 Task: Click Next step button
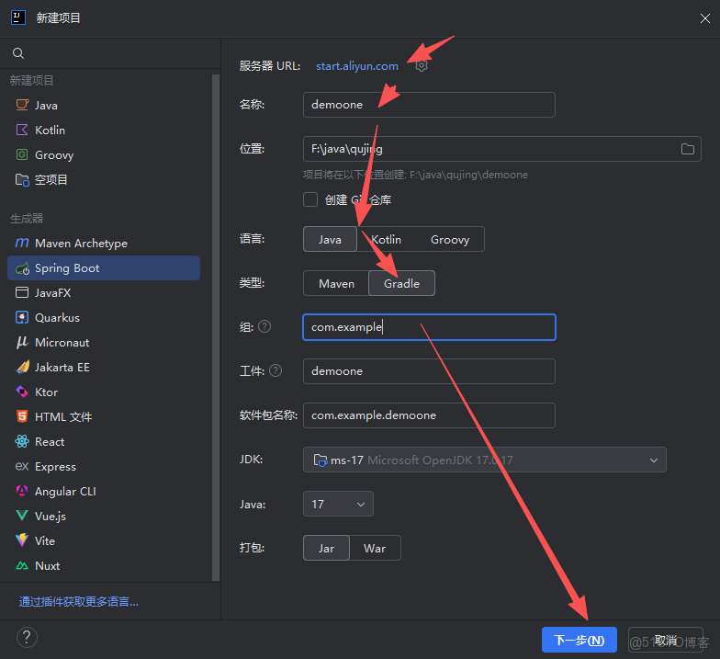(x=579, y=640)
